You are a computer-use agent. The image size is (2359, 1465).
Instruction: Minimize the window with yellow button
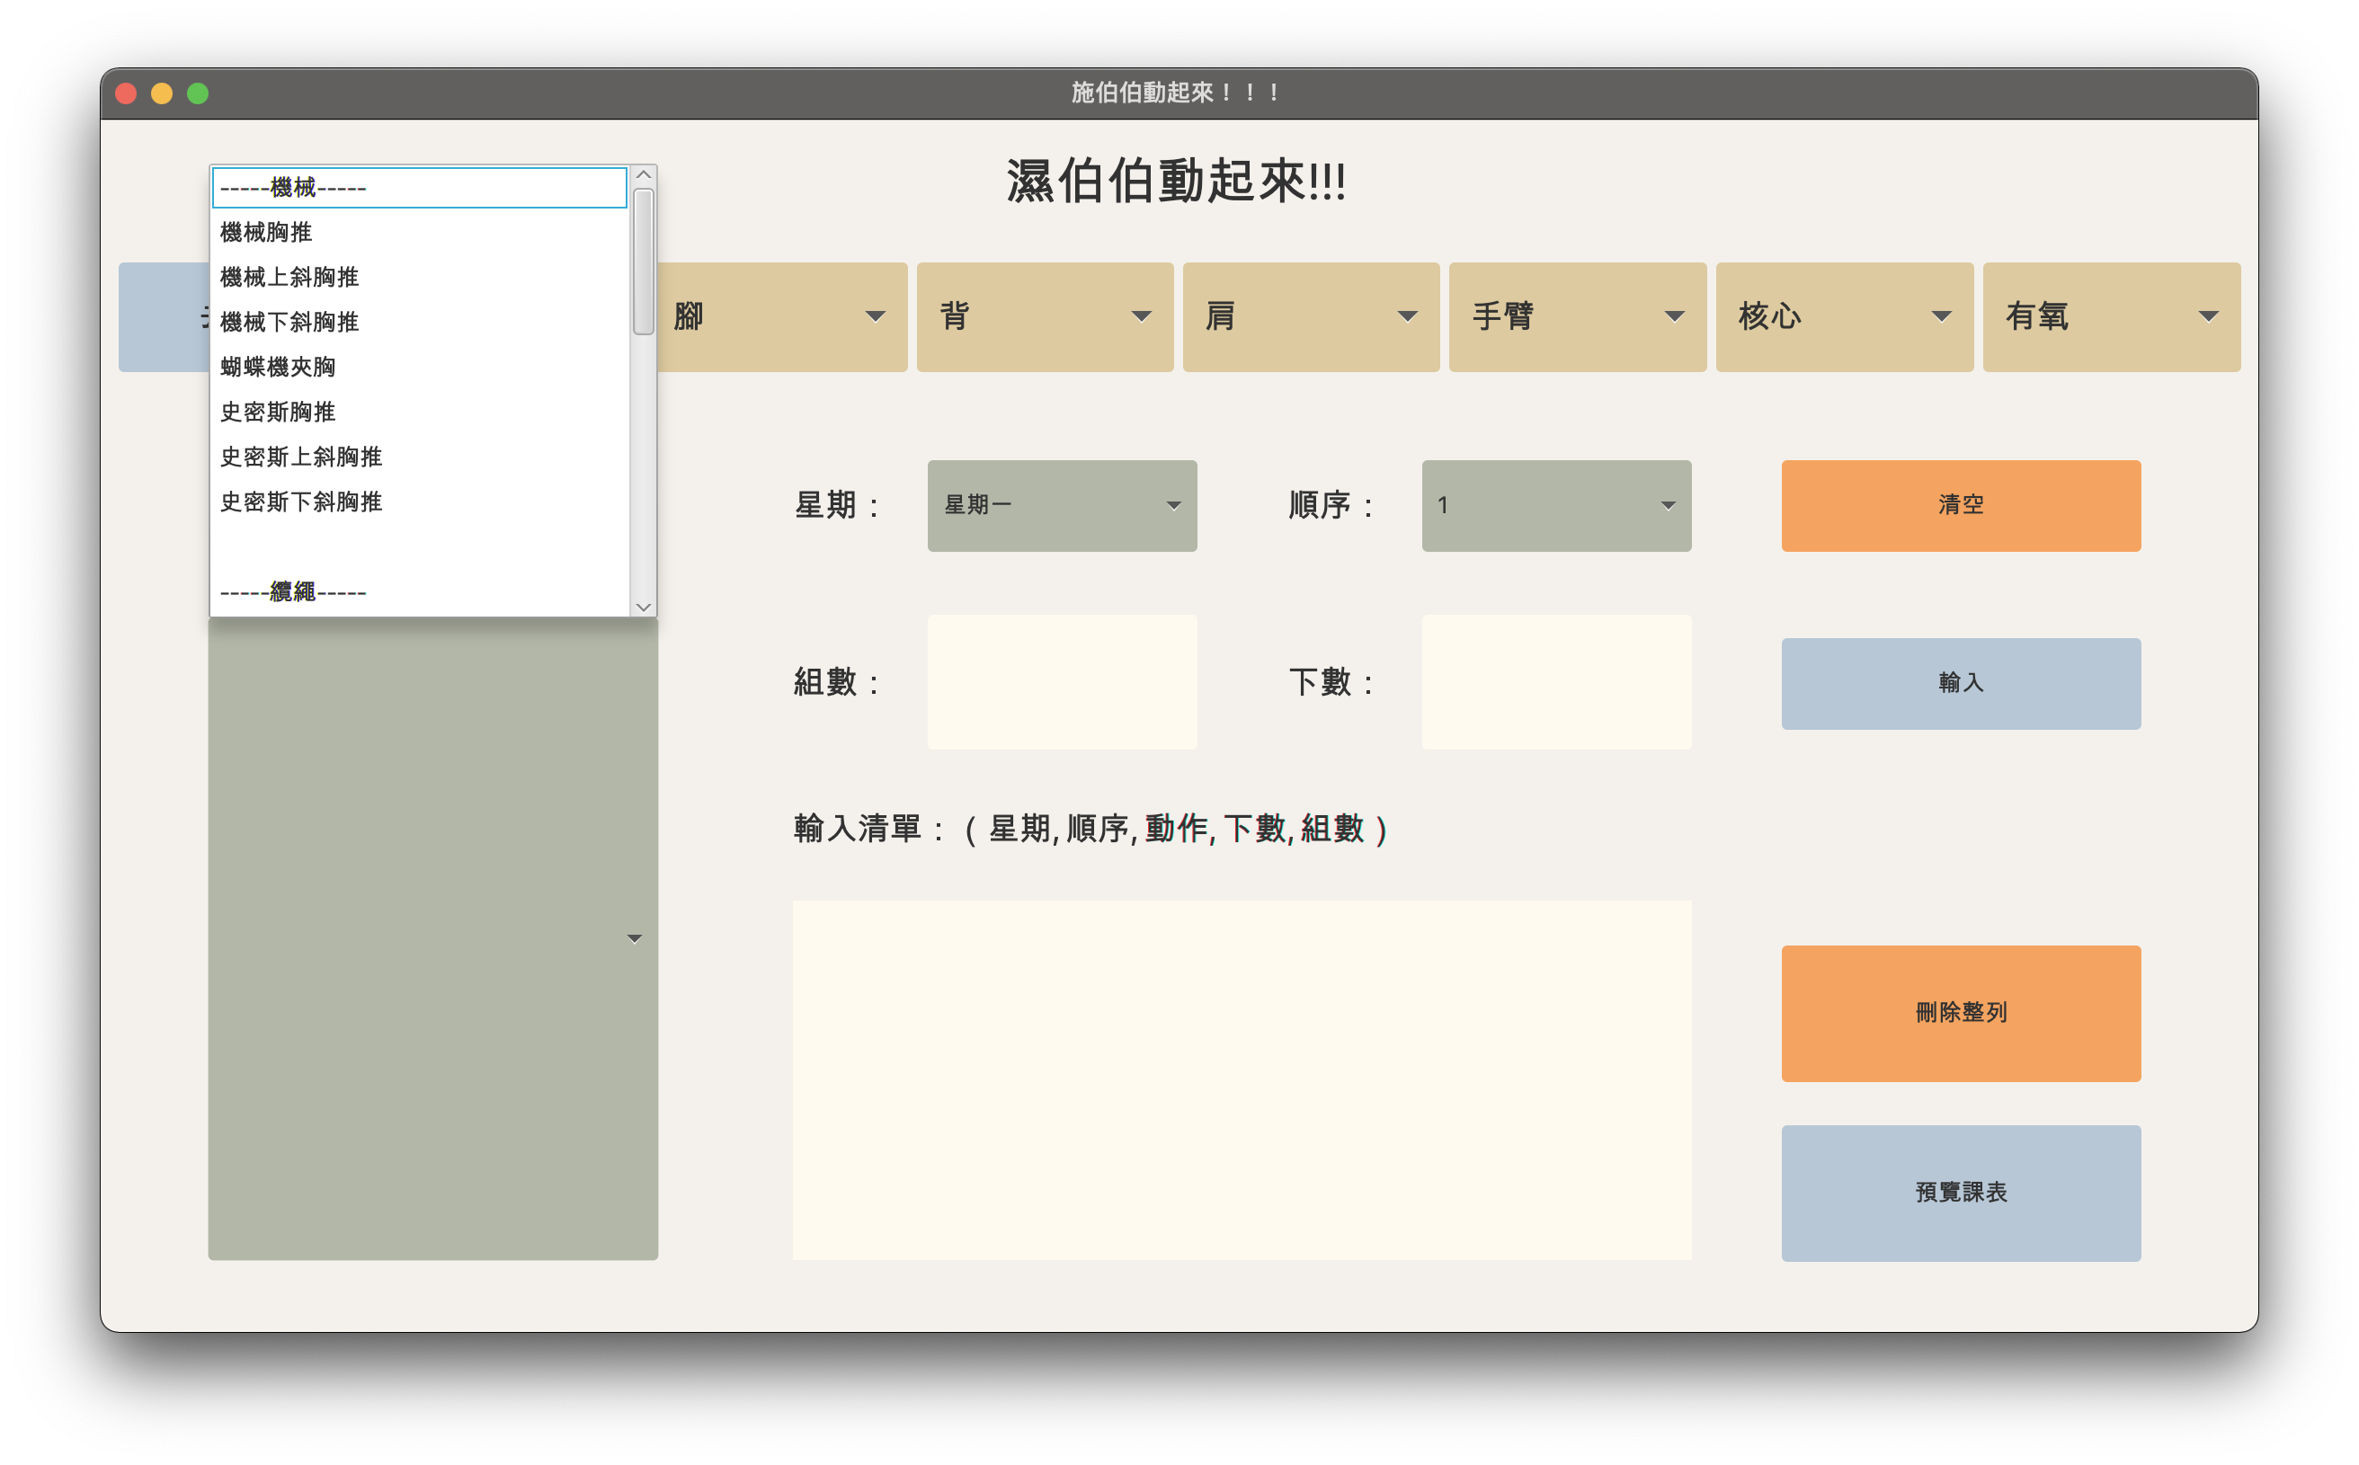(162, 93)
